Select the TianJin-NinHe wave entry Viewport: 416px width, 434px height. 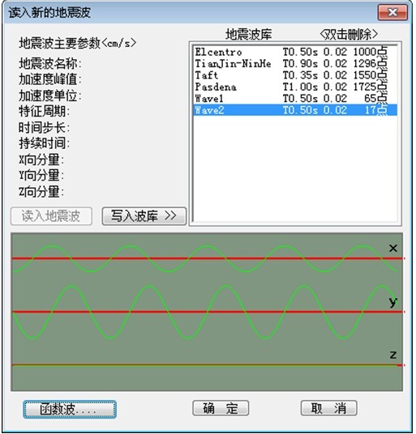click(295, 63)
